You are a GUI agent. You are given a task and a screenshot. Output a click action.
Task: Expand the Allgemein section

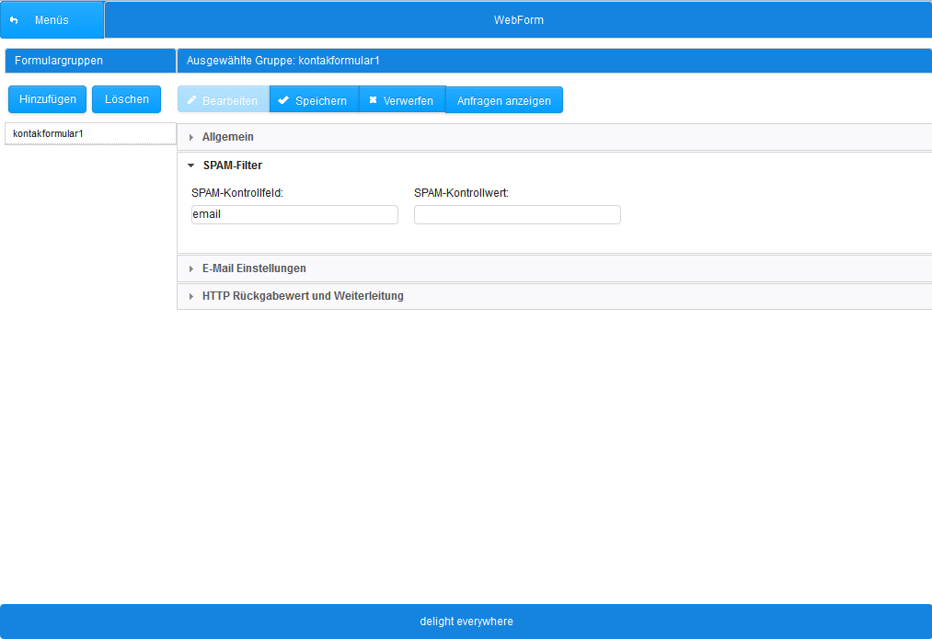(x=228, y=136)
